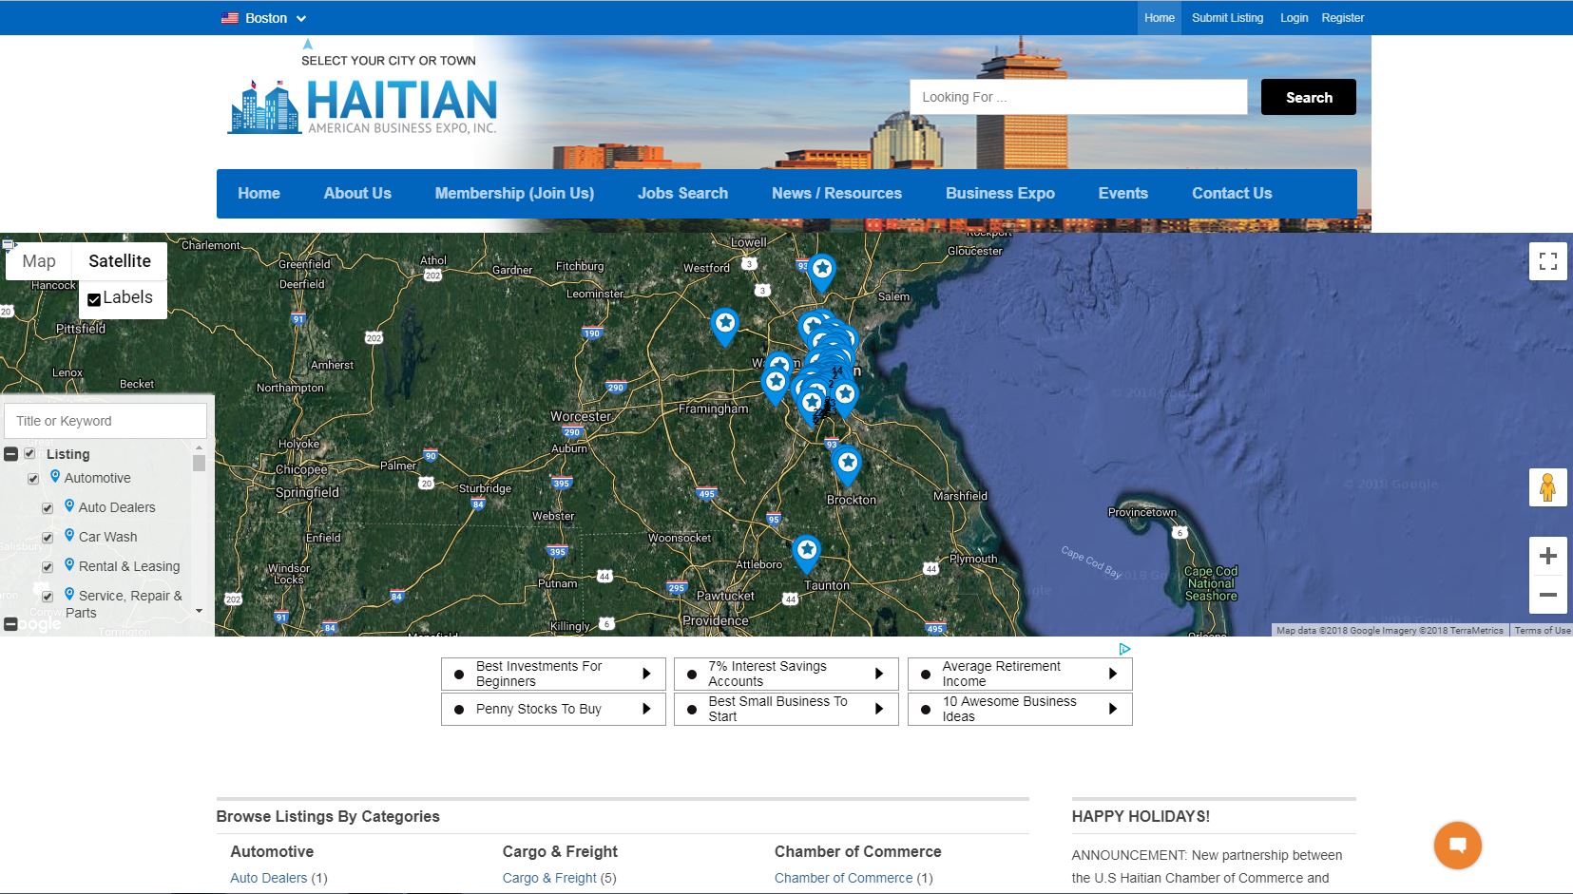Click the Rental & Leasing pin icon
1573x894 pixels.
point(69,564)
